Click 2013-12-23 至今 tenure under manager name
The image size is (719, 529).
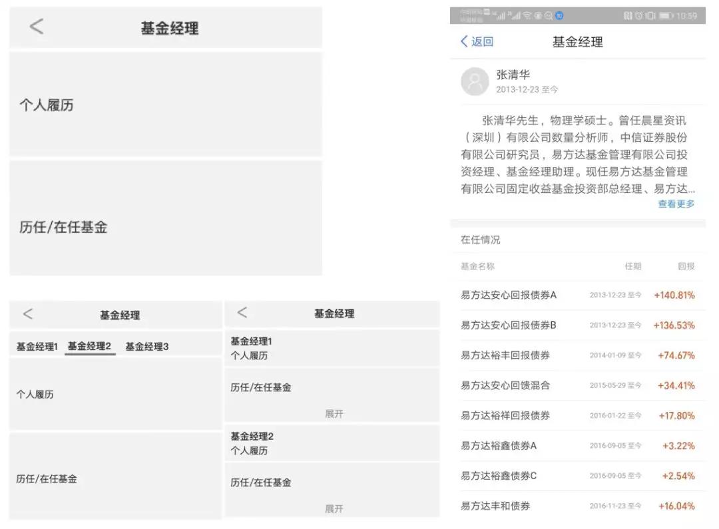[527, 90]
